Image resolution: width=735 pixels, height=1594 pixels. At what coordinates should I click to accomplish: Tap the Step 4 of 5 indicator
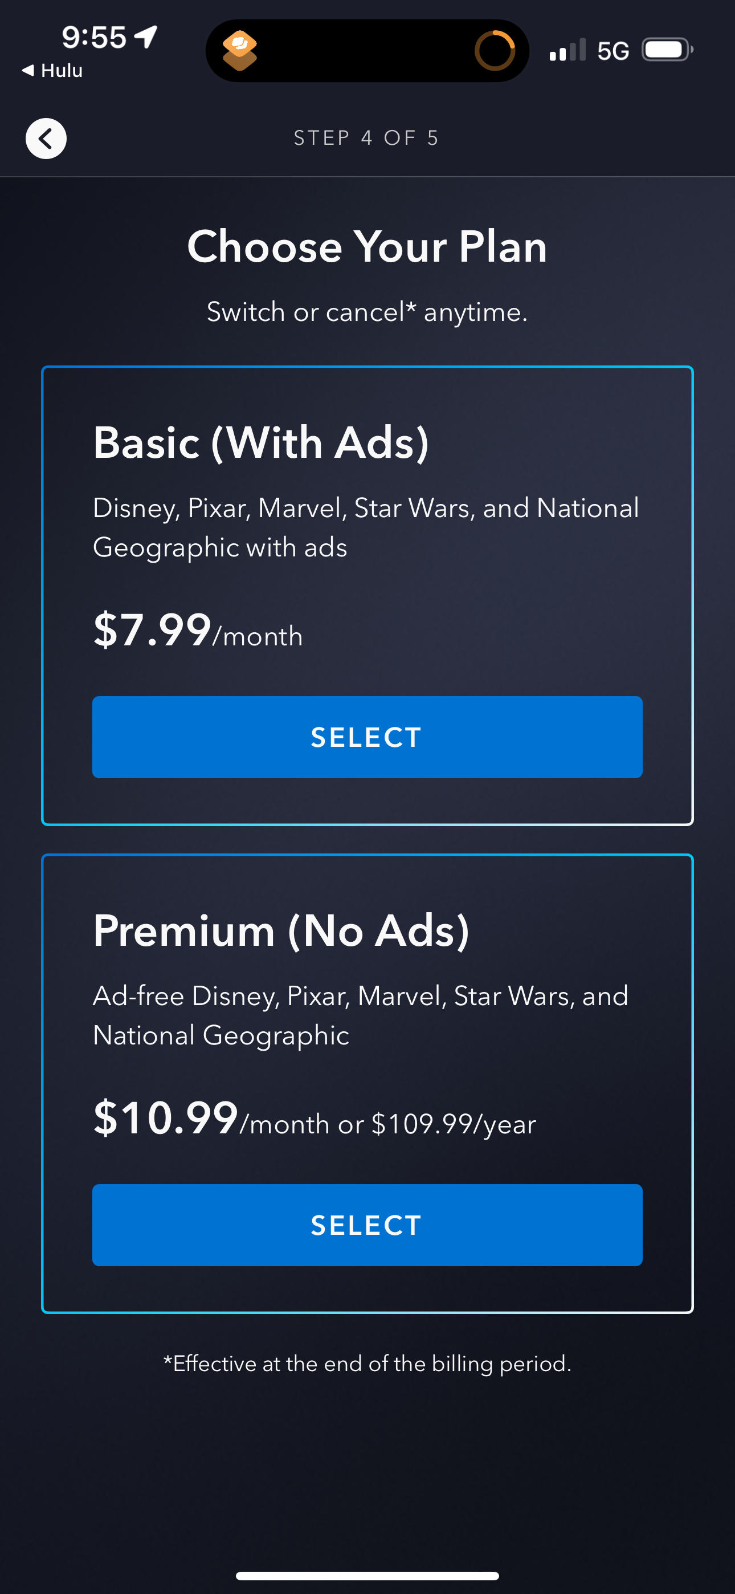point(367,138)
